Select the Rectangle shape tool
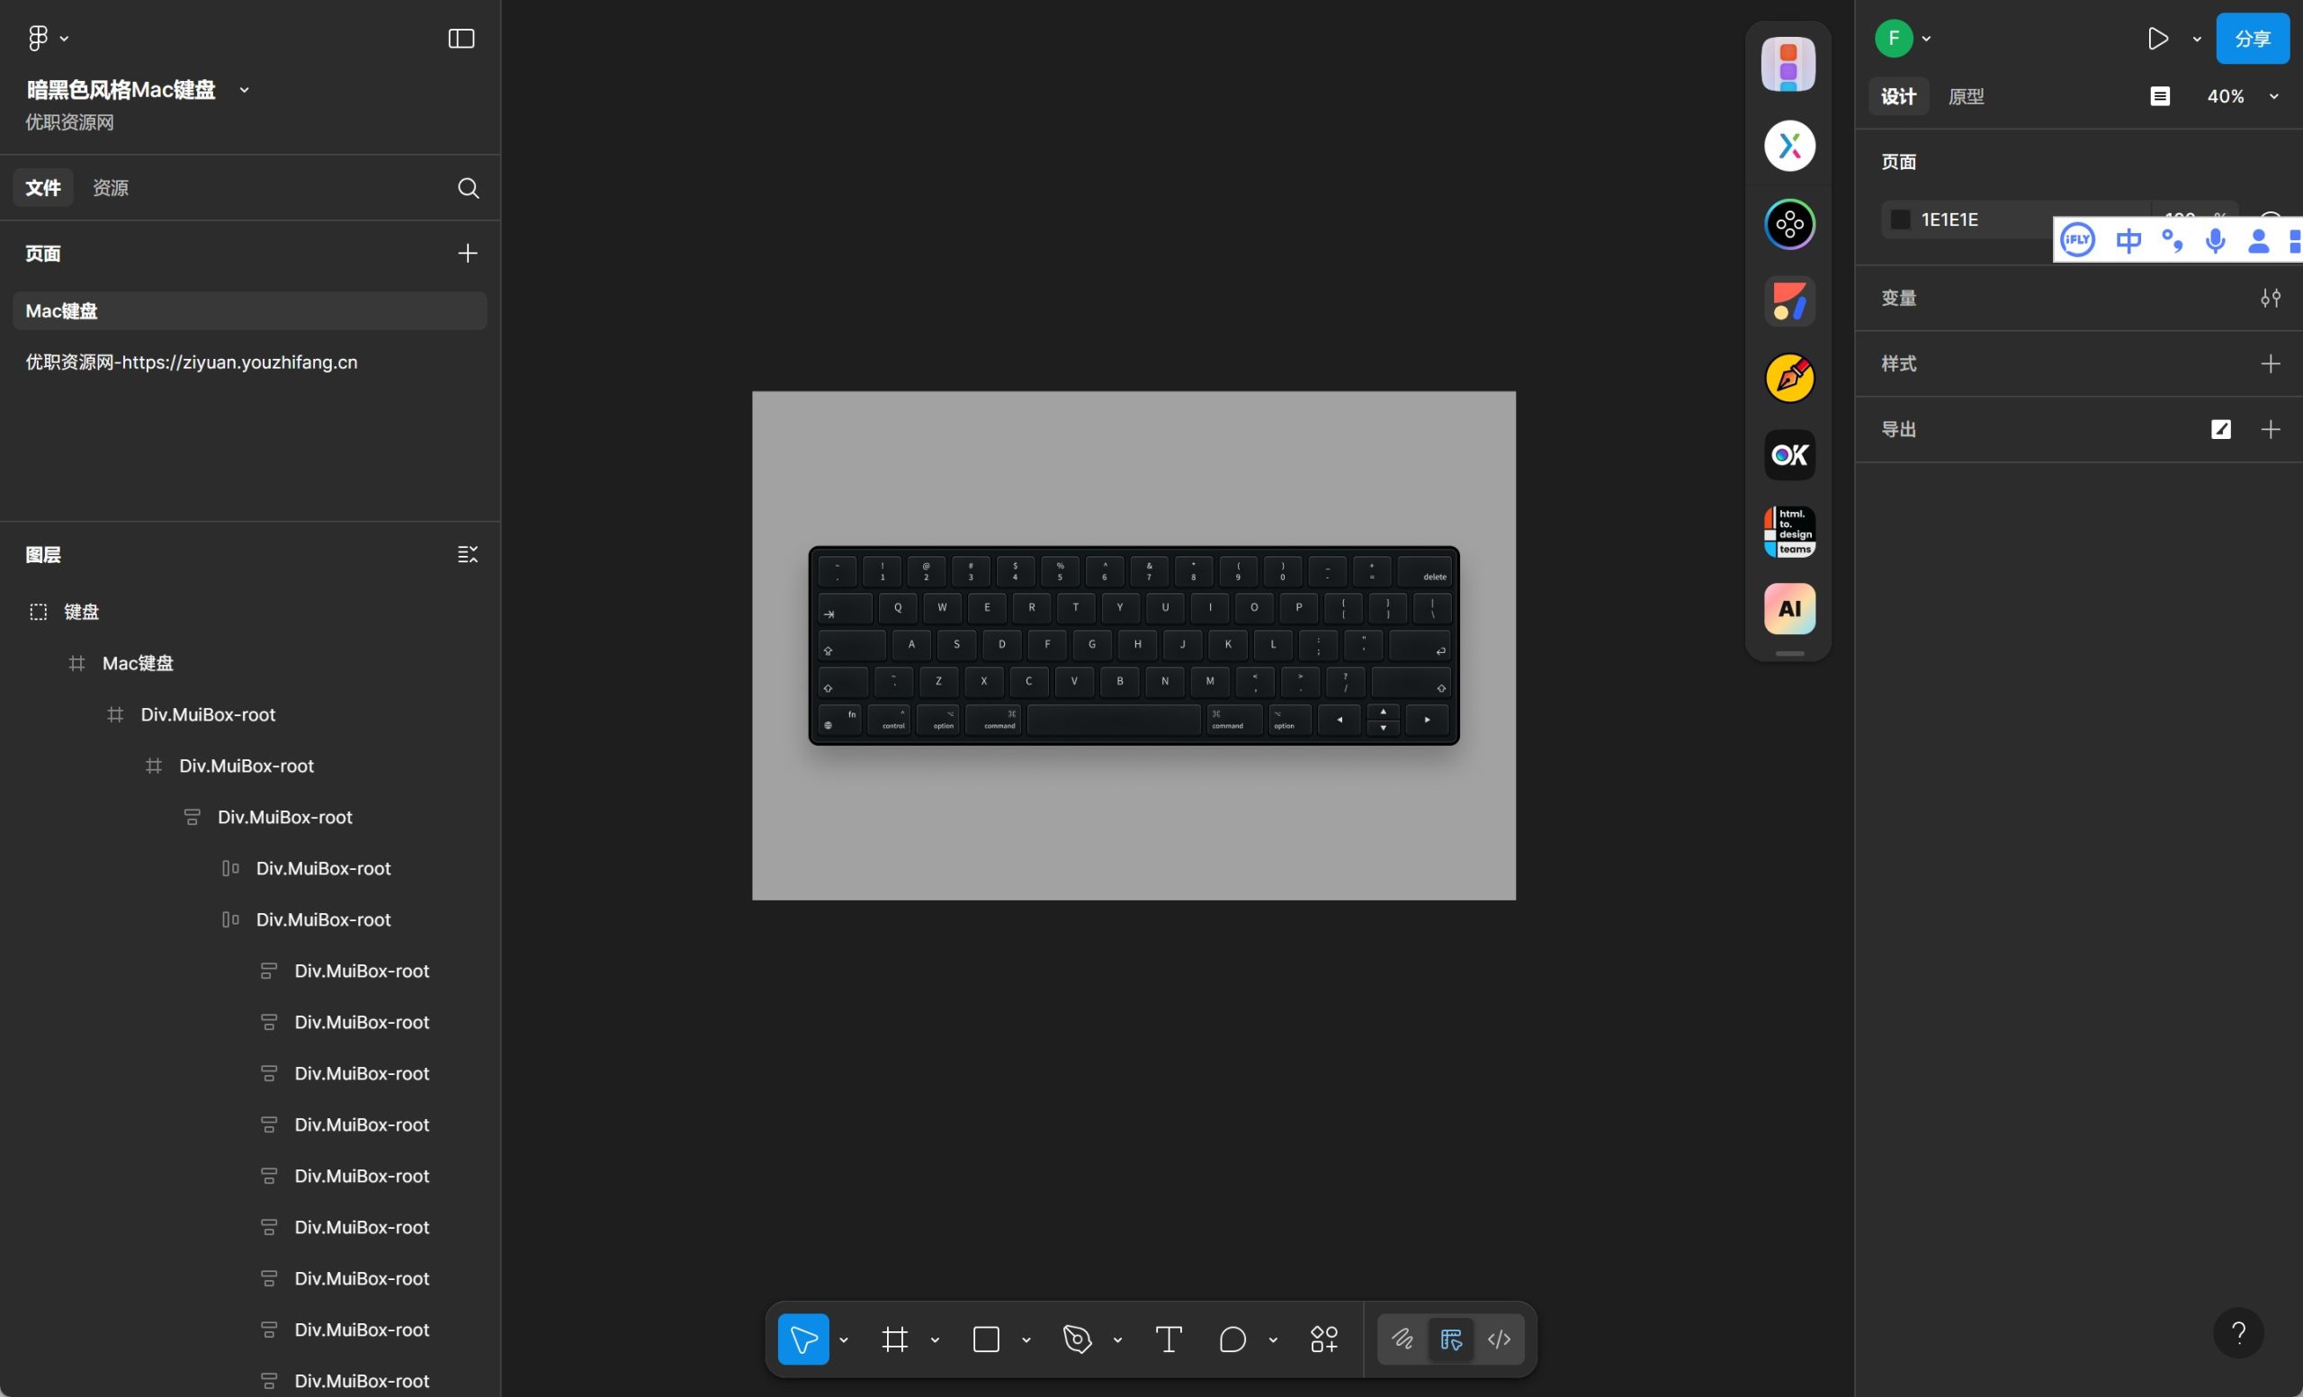This screenshot has width=2303, height=1397. point(986,1339)
